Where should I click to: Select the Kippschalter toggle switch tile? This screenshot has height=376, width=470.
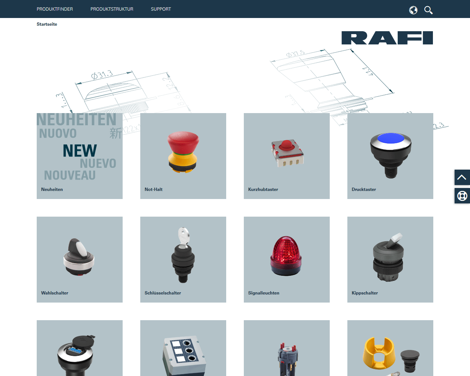tap(390, 259)
